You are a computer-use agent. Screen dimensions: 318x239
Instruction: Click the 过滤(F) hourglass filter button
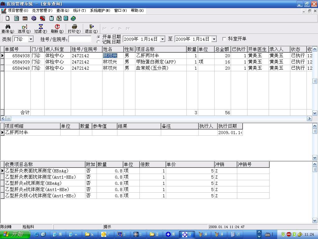click(41, 29)
